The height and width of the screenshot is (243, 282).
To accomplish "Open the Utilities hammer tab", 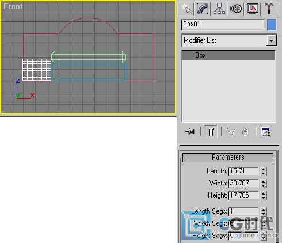I will click(269, 9).
